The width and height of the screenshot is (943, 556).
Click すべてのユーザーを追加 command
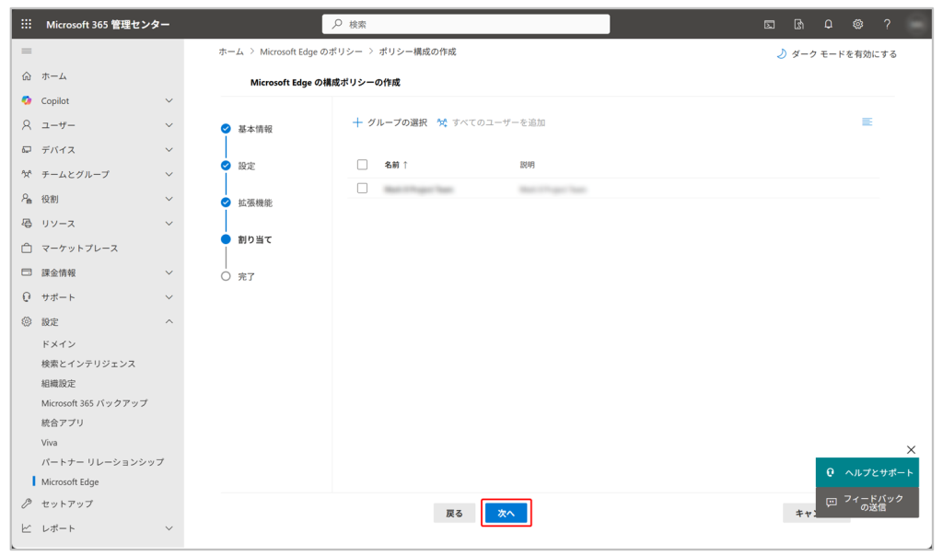coord(492,122)
